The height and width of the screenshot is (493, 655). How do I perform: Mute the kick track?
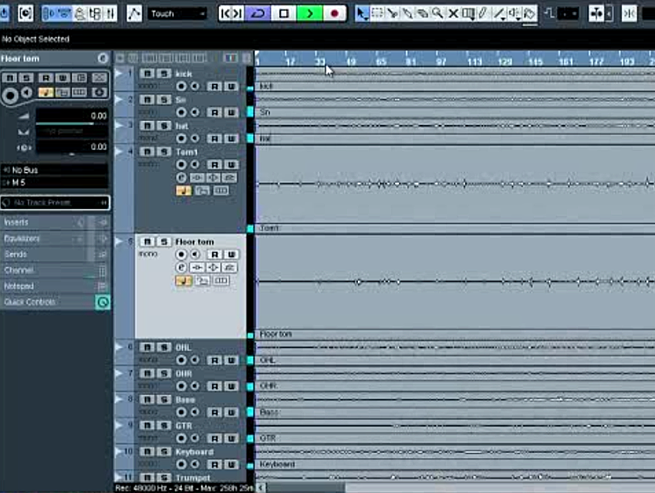point(147,73)
